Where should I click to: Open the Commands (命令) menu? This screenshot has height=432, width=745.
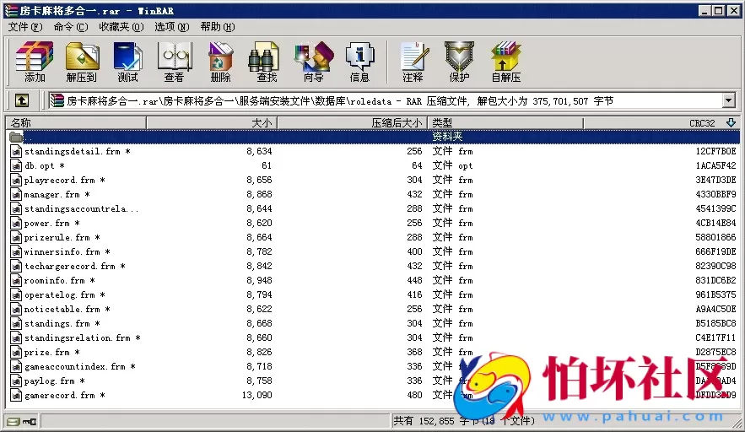[x=71, y=27]
